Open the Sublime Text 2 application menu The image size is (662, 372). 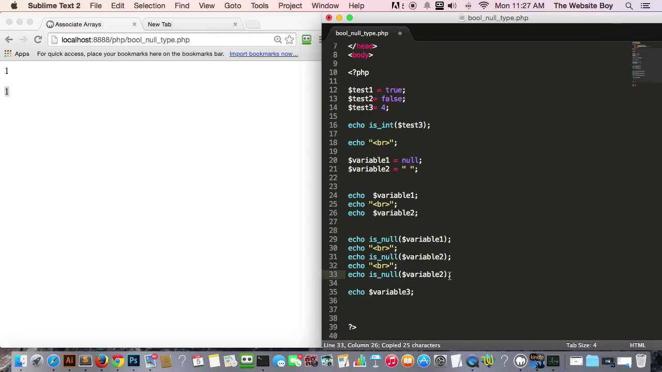click(54, 6)
